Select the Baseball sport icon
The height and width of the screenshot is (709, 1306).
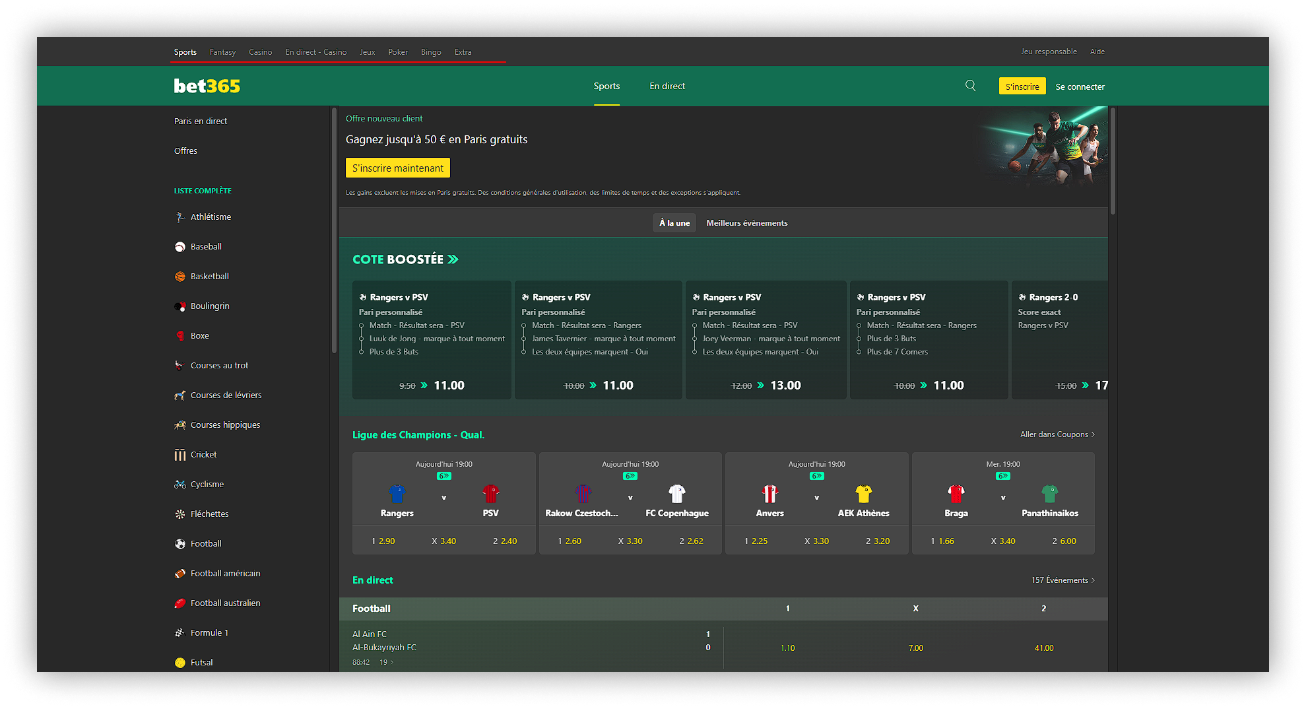tap(180, 246)
